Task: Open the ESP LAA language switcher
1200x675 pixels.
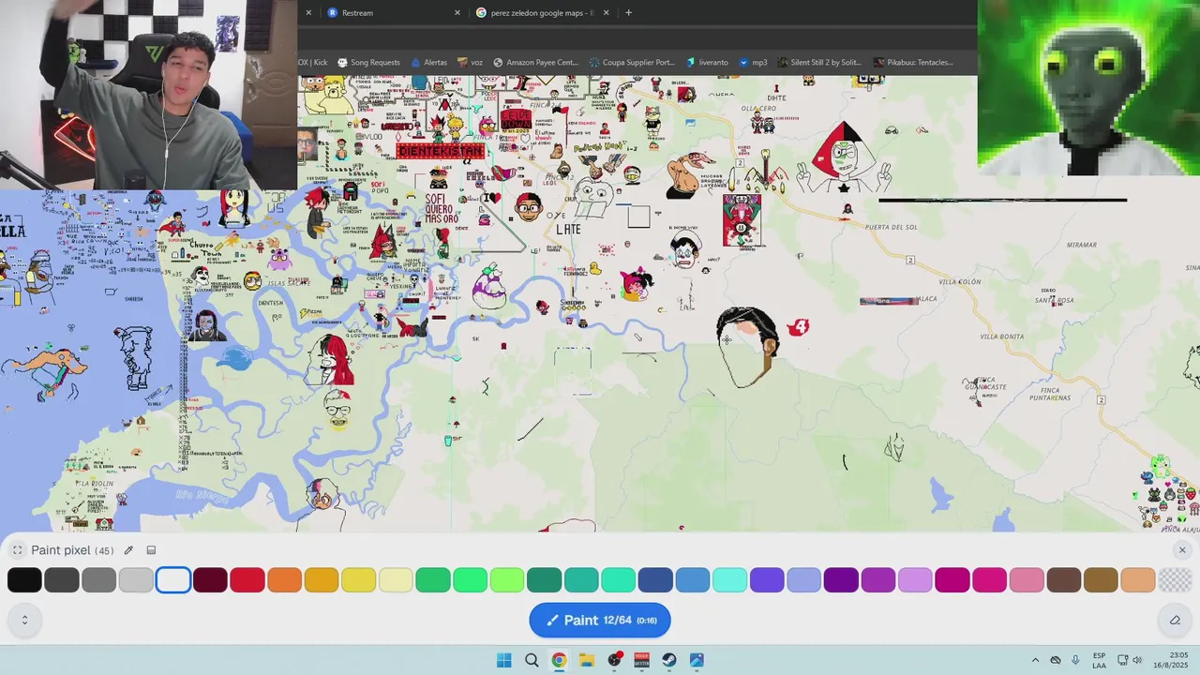Action: pyautogui.click(x=1099, y=660)
